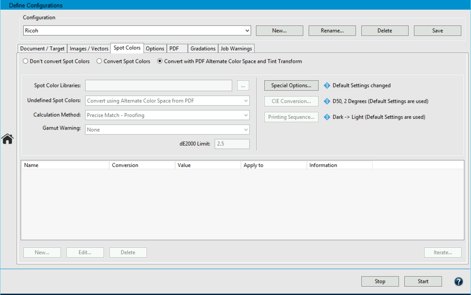The image size is (471, 295).
Task: Click New... spot color button below table
Action: point(42,252)
